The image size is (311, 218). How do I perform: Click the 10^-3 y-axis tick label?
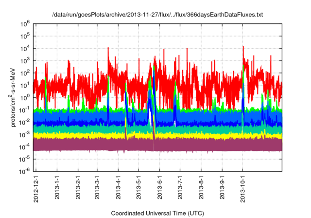[x=25, y=135]
